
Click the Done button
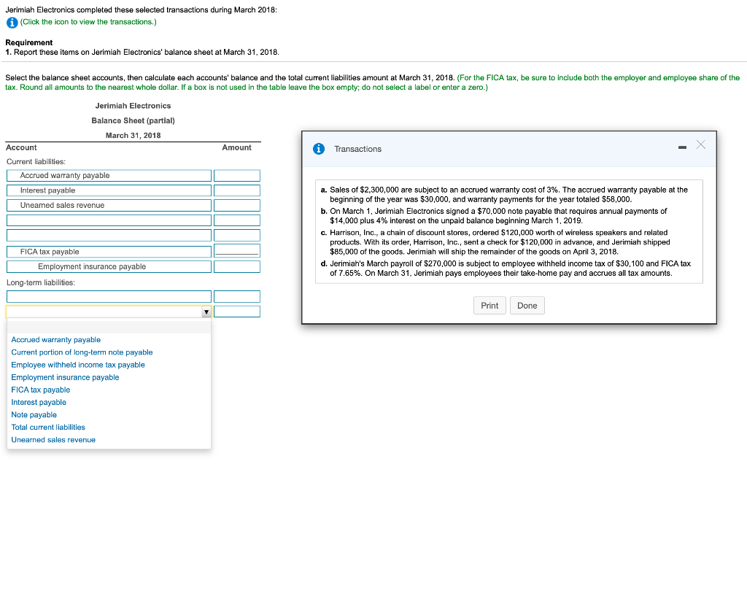[527, 306]
